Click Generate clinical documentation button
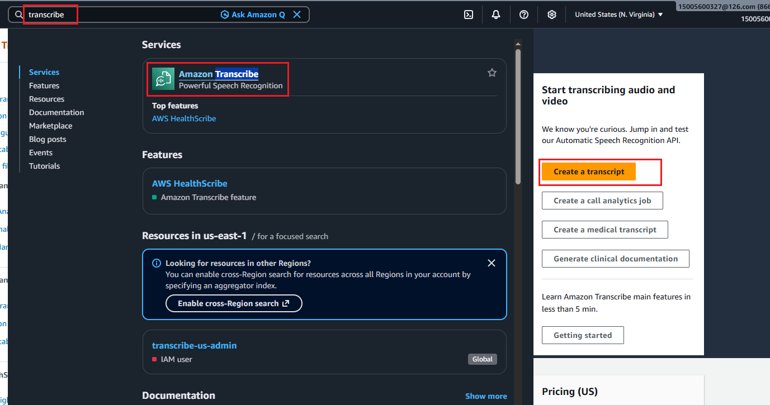 tap(616, 259)
